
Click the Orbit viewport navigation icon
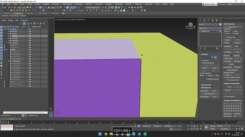coord(239,129)
